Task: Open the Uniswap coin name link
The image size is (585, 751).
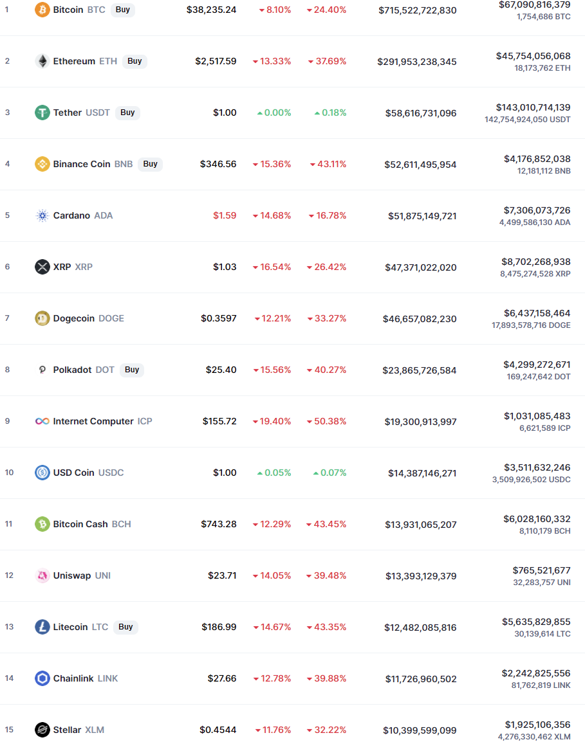Action: (72, 575)
